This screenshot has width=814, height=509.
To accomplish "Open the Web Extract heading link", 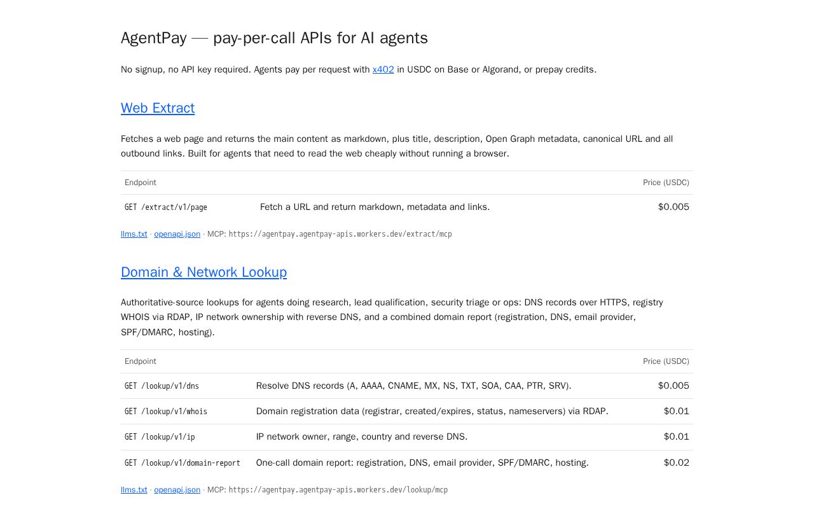I will click(x=158, y=108).
